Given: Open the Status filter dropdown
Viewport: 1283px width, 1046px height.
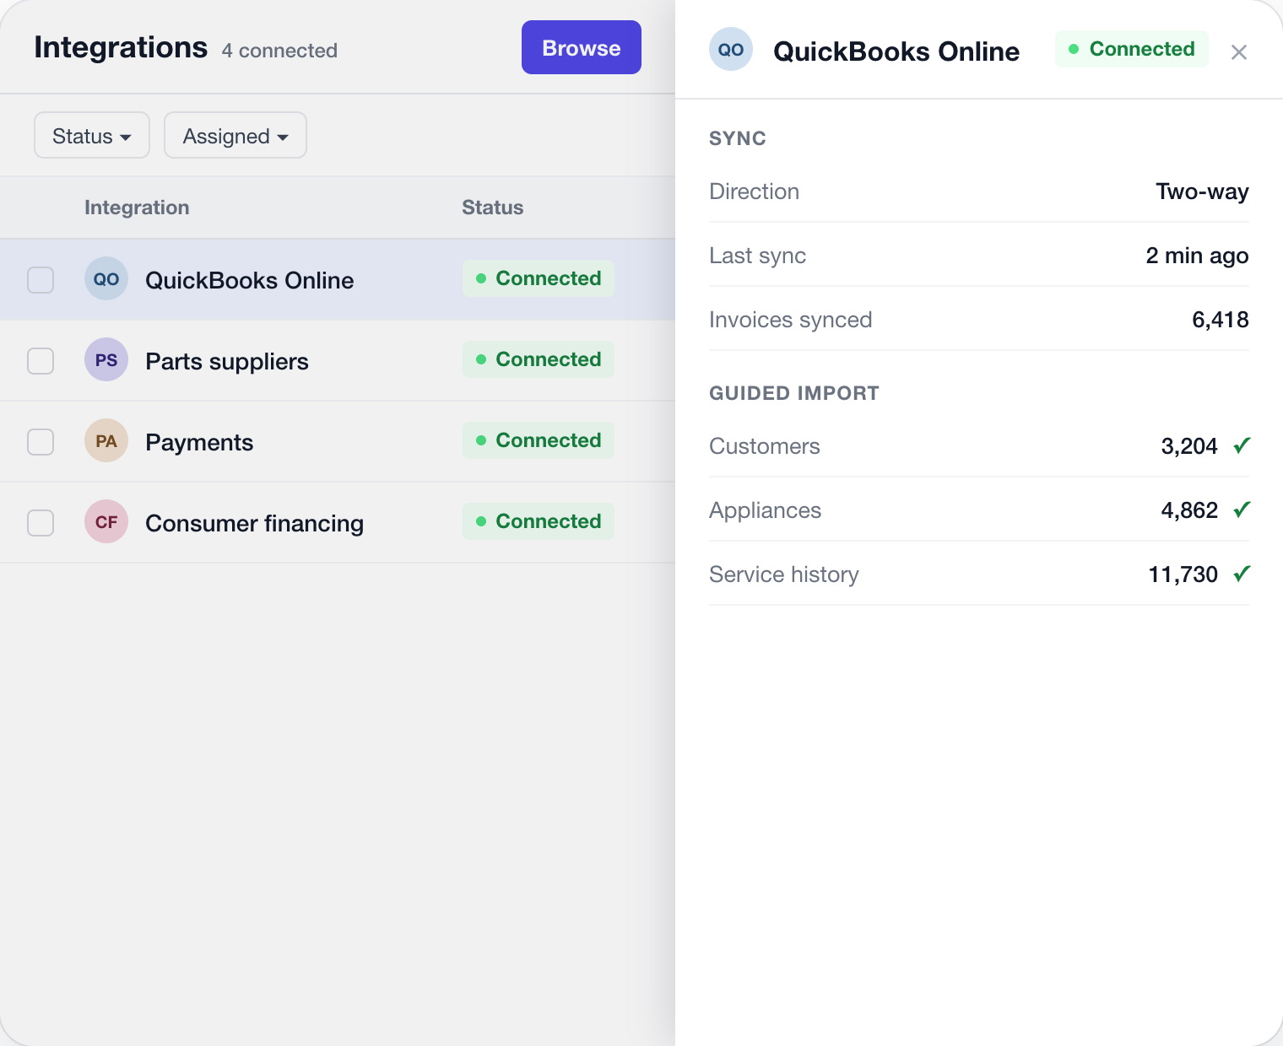Looking at the screenshot, I should coord(92,135).
